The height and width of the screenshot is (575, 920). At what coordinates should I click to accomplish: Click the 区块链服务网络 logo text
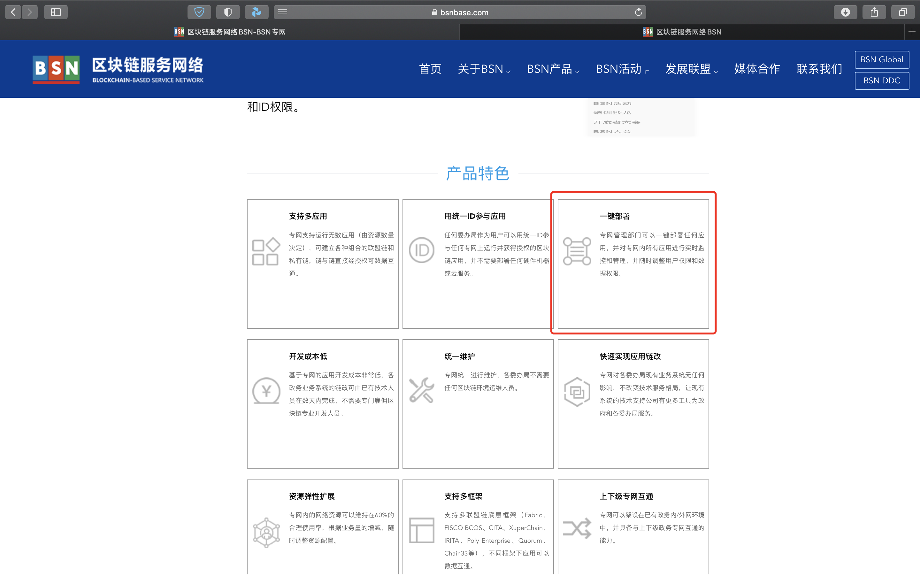148,65
